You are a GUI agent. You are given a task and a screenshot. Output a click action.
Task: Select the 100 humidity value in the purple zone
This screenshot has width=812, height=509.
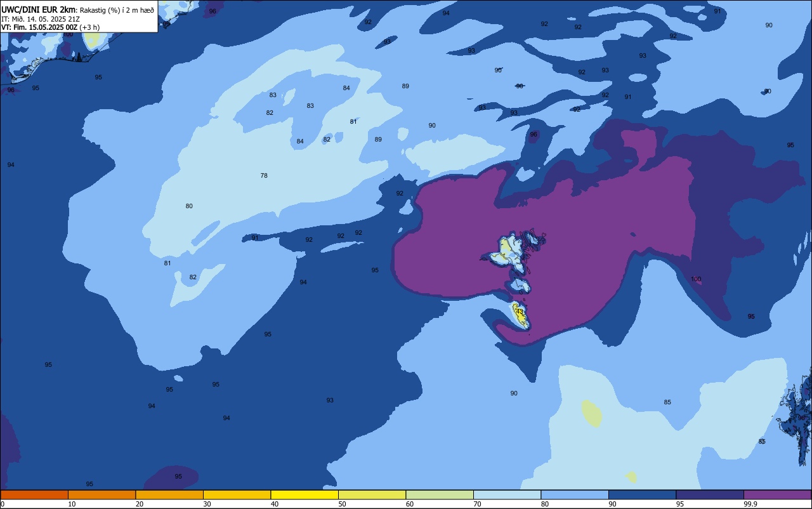pos(696,279)
